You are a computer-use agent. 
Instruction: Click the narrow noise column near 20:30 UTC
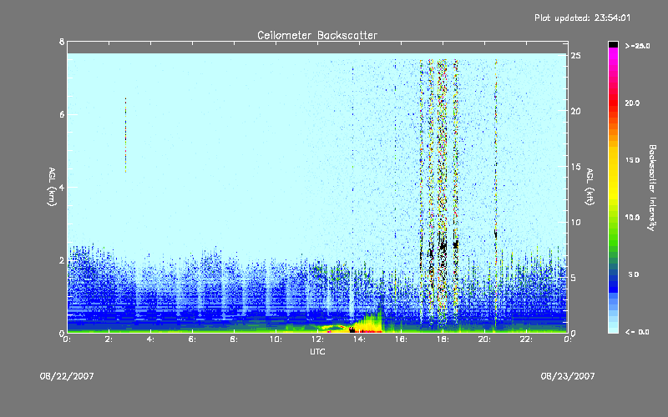pos(496,193)
